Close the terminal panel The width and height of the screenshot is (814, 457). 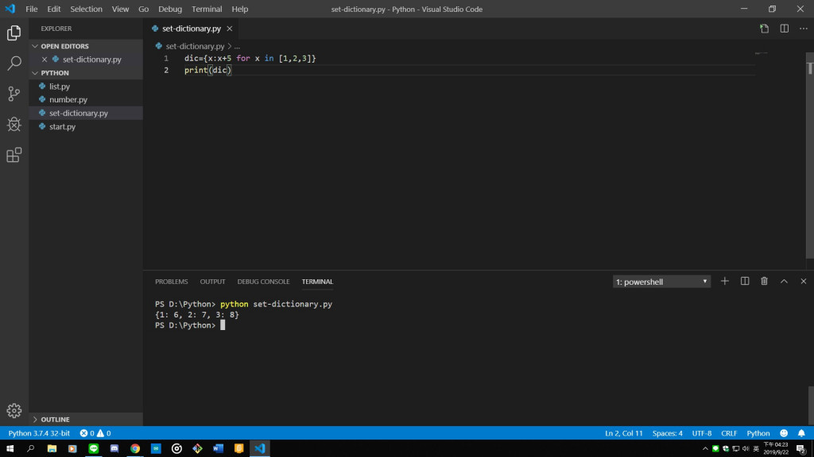(x=803, y=282)
